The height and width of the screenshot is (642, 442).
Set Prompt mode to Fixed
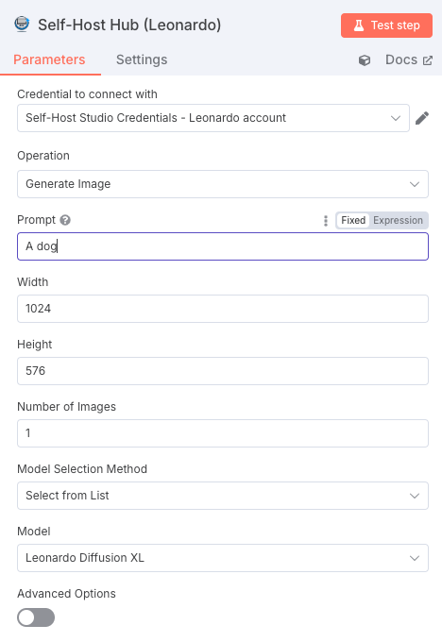tap(353, 220)
